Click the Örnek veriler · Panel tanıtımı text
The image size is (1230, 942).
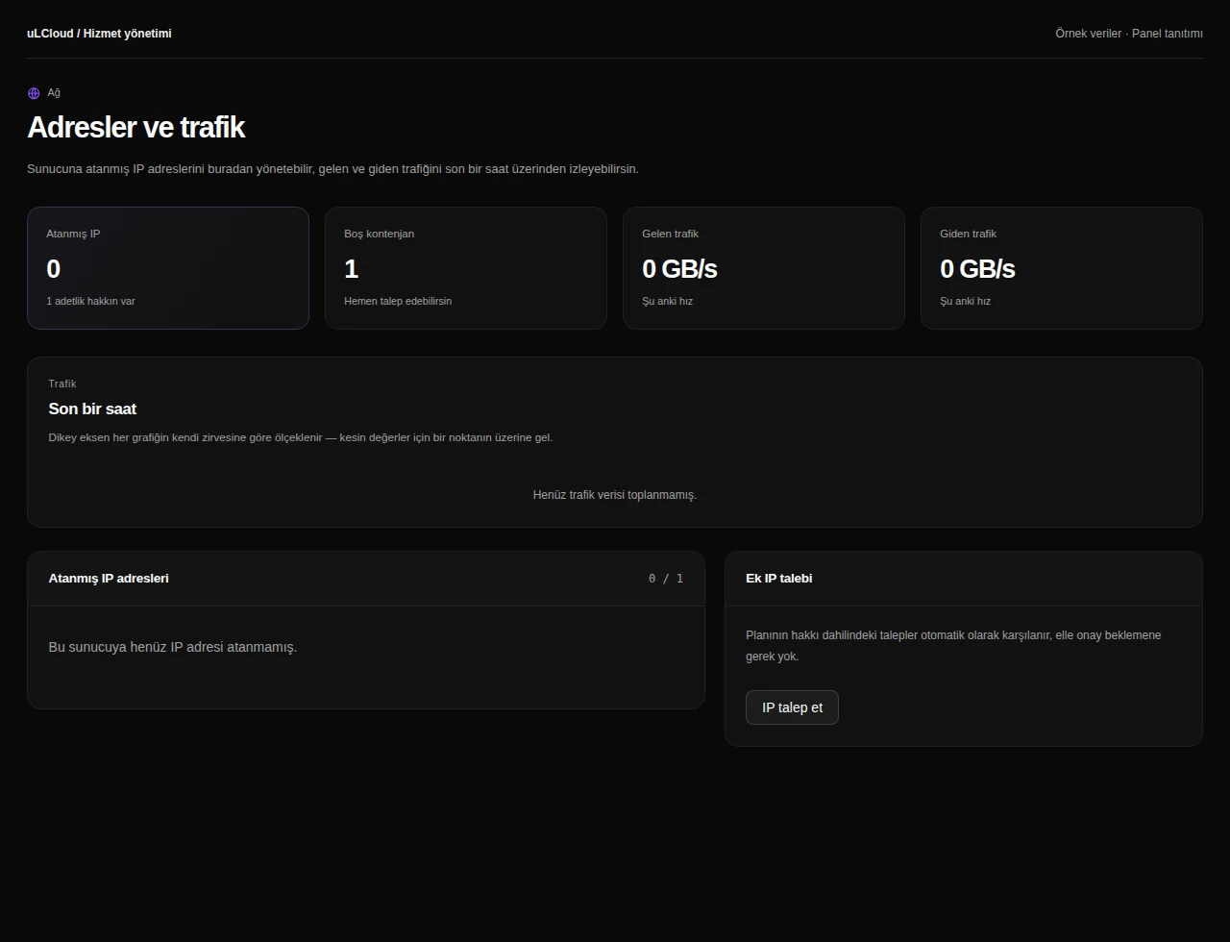click(1129, 34)
